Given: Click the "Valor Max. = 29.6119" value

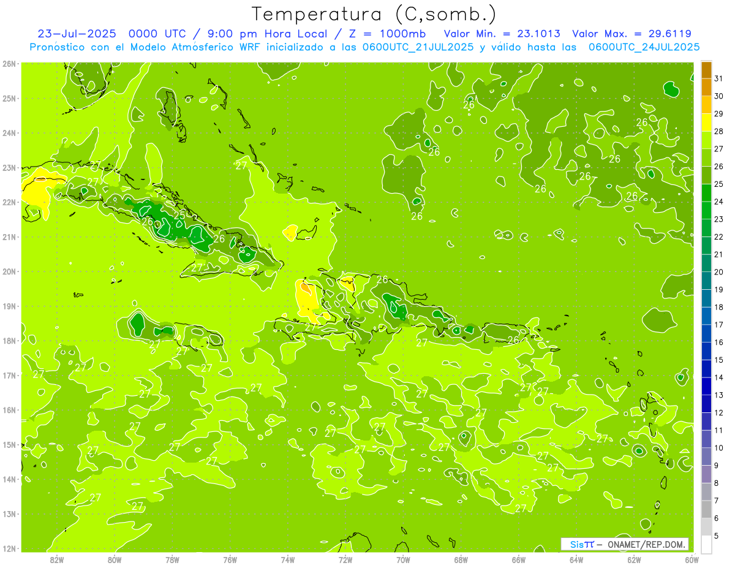Looking at the screenshot, I should pos(632,34).
